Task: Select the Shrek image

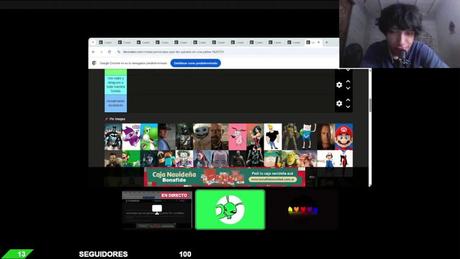Action: click(290, 159)
